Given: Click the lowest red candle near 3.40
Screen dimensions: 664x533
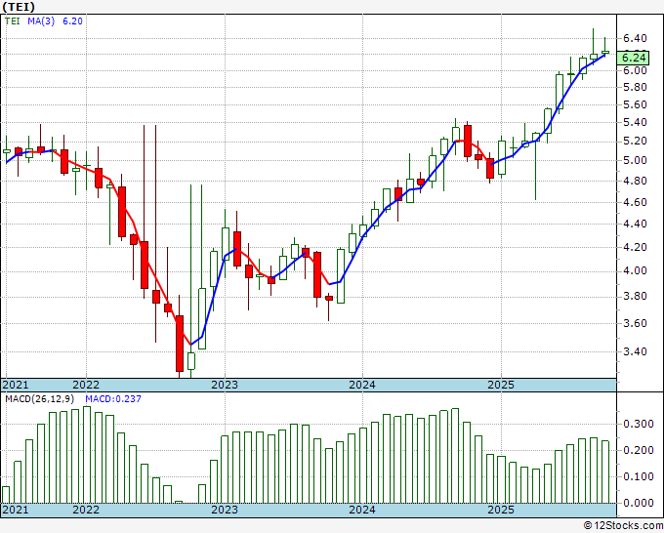Looking at the screenshot, I should [180, 343].
